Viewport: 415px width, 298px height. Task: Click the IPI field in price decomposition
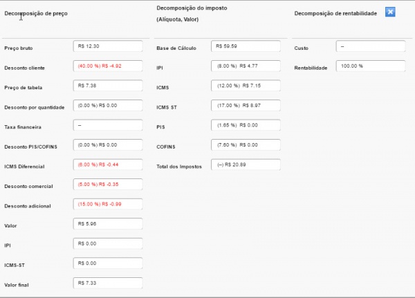click(x=108, y=244)
